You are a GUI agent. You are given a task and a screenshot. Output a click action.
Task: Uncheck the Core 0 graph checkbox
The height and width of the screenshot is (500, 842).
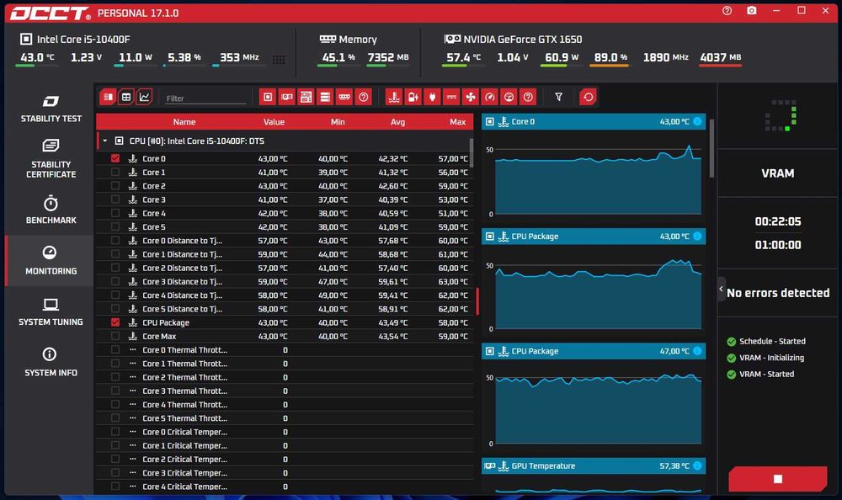tap(115, 158)
